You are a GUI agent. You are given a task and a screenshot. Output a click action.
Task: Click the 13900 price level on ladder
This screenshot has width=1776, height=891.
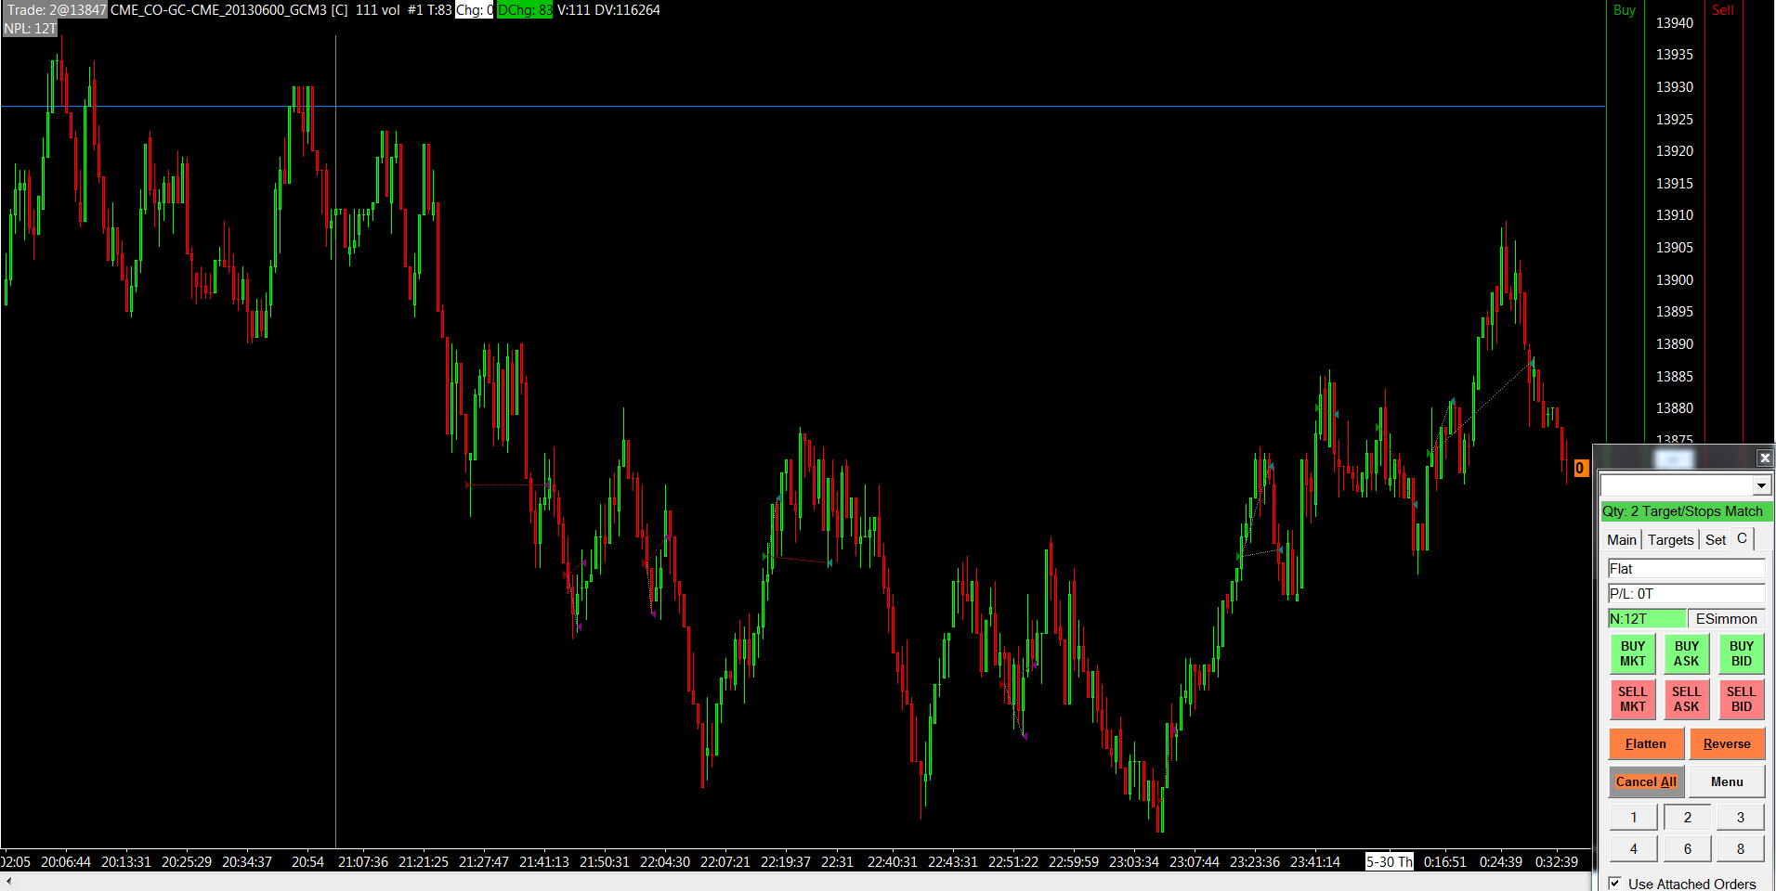coord(1674,279)
